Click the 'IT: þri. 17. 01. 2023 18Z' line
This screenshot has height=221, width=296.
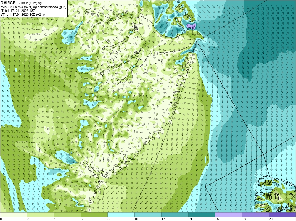(x=18, y=11)
